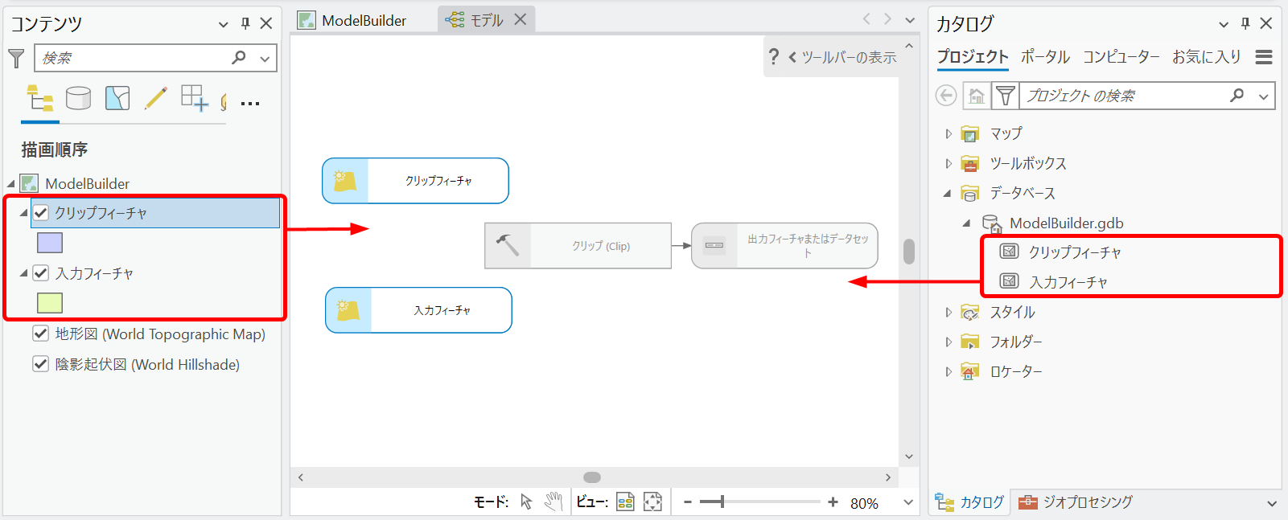Click the List By Data Source icon
Screen dimensions: 1288x520
tap(78, 99)
